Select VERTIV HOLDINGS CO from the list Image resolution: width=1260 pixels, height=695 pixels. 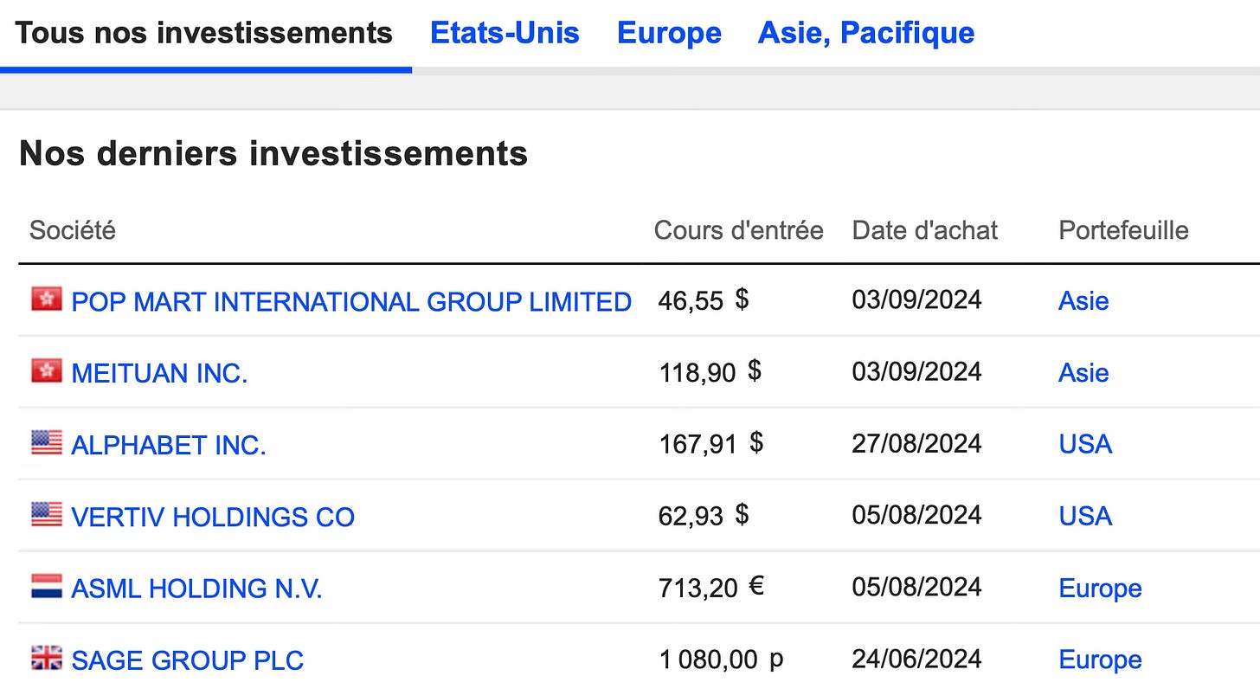point(213,516)
